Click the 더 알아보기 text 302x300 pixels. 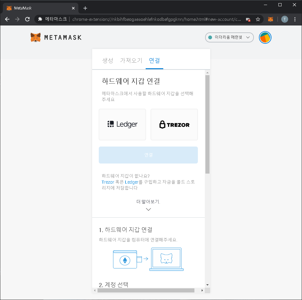[148, 202]
